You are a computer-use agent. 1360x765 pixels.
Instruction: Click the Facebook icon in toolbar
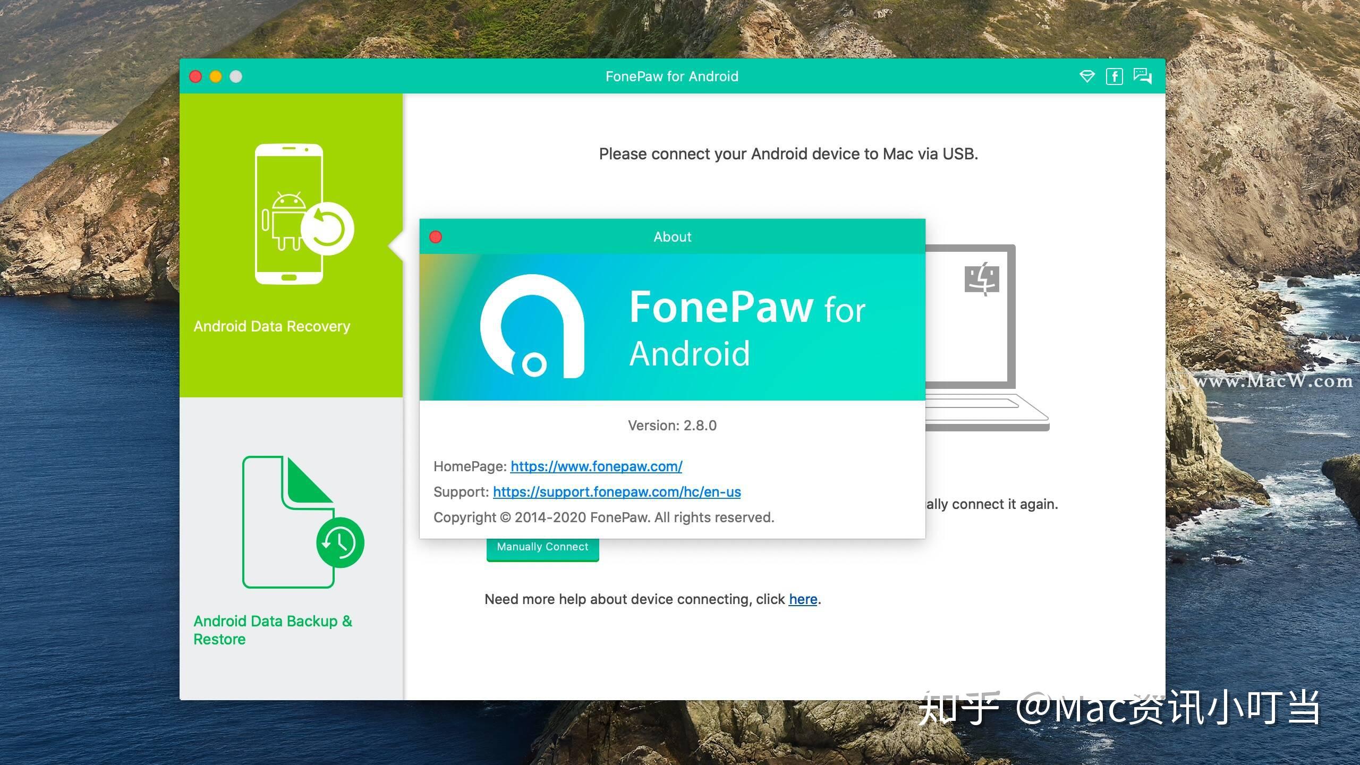pyautogui.click(x=1115, y=75)
